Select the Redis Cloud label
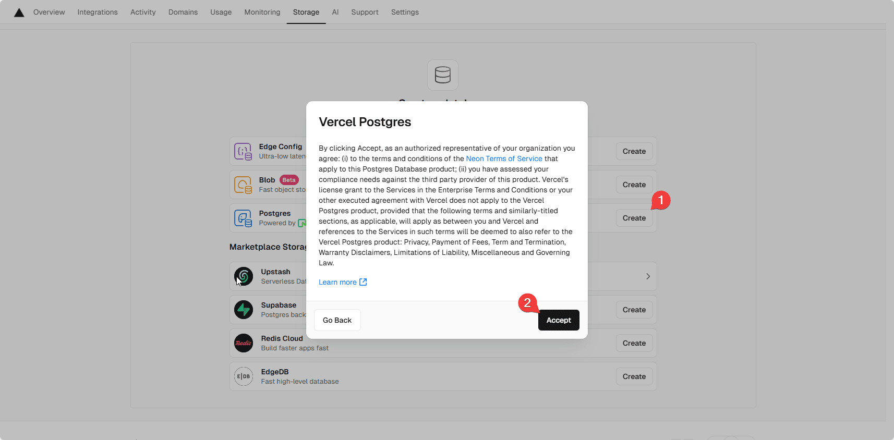 [282, 338]
